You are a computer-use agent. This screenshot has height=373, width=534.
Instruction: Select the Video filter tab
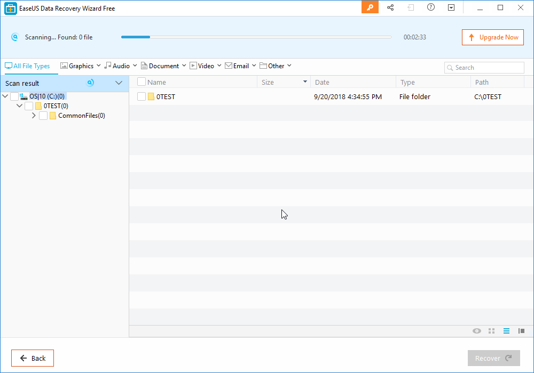[202, 66]
